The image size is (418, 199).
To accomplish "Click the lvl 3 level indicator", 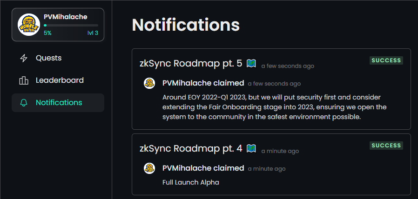I will 93,33.
